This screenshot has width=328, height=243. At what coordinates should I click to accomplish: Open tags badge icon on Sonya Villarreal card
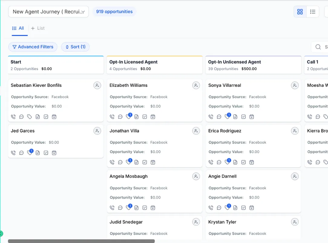point(228,116)
